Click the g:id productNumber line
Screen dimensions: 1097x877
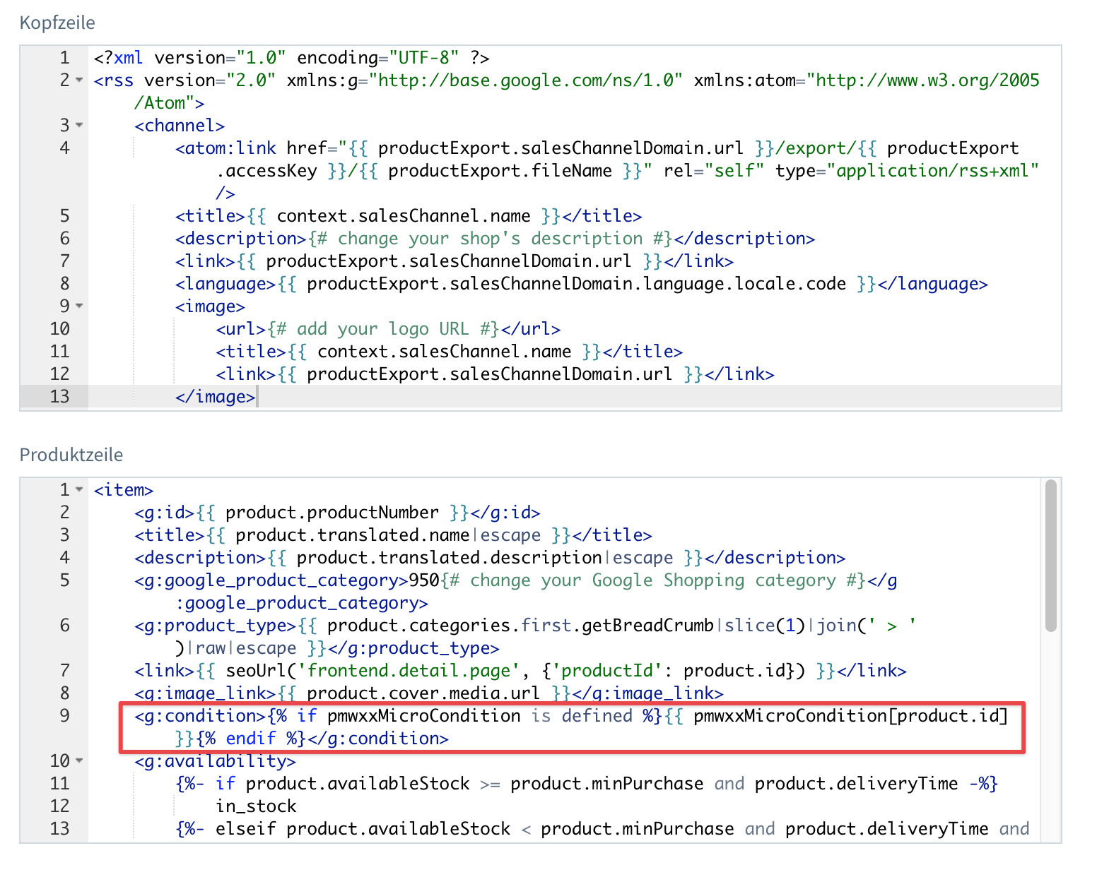(337, 513)
